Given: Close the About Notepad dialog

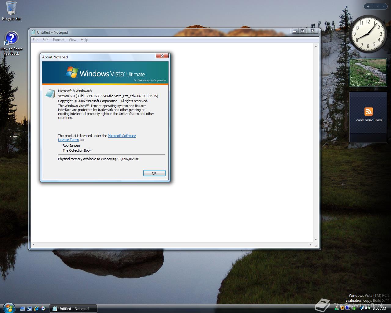Looking at the screenshot, I should coord(162,56).
